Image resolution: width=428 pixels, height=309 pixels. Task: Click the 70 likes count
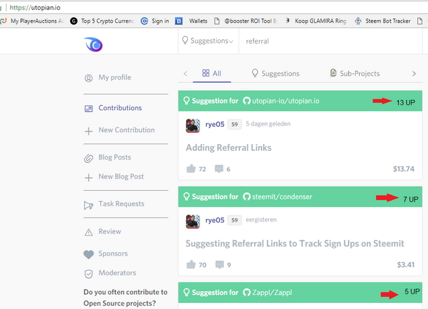coord(203,265)
